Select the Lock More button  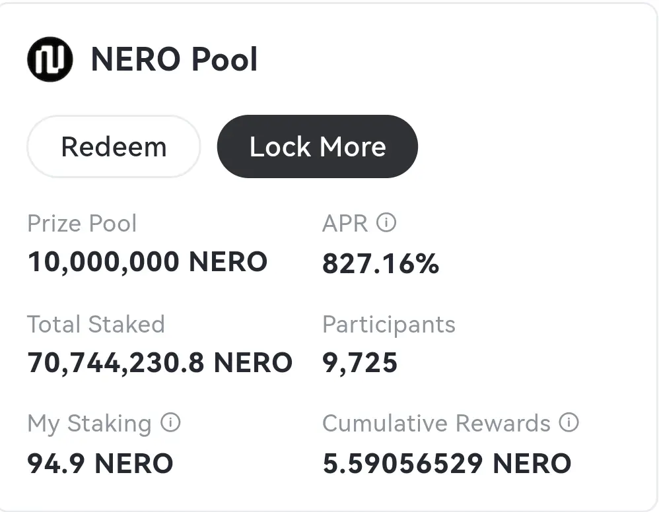(x=318, y=146)
